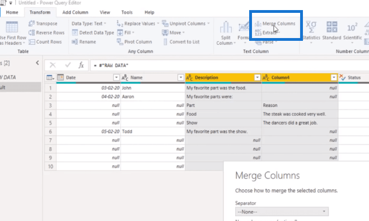Click Rename in Any Column group

[x=84, y=42]
